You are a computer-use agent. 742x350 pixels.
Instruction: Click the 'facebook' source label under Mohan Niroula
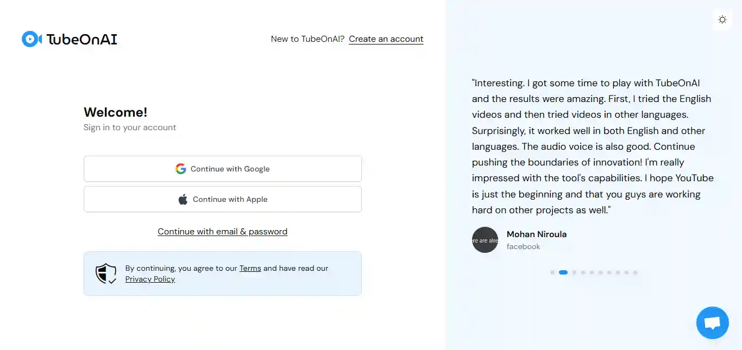523,246
